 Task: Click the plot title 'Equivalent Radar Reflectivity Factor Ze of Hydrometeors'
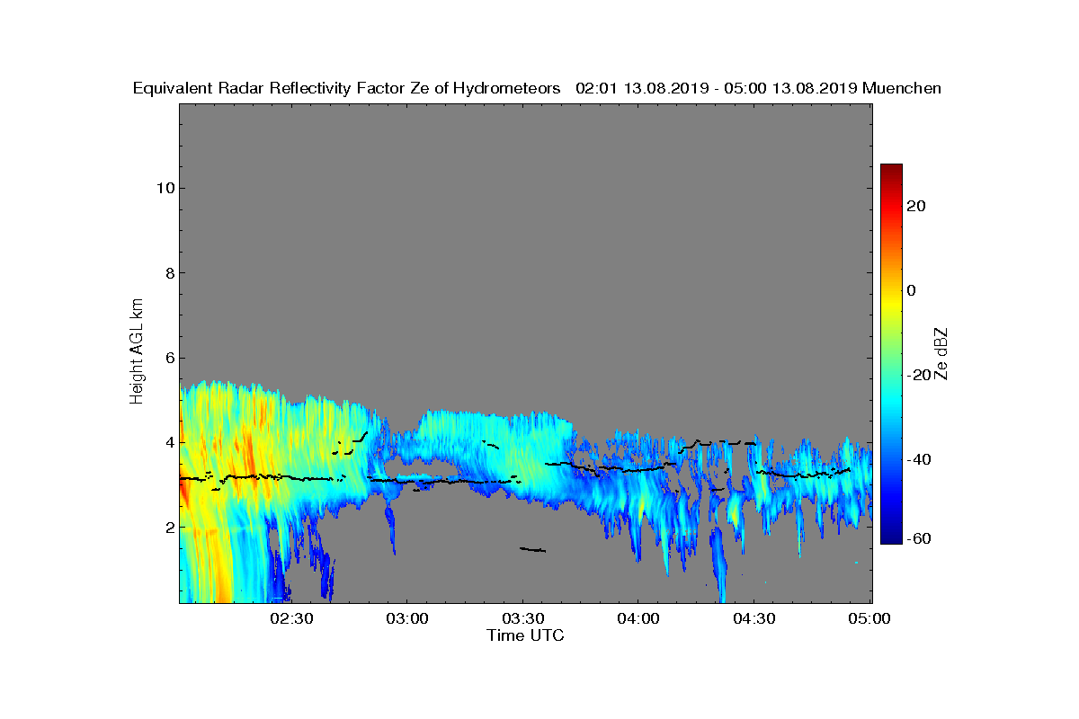click(347, 88)
